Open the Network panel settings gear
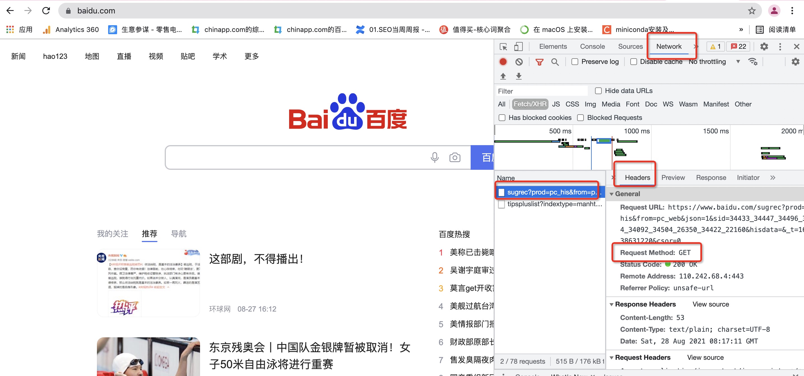The image size is (804, 376). [x=796, y=61]
